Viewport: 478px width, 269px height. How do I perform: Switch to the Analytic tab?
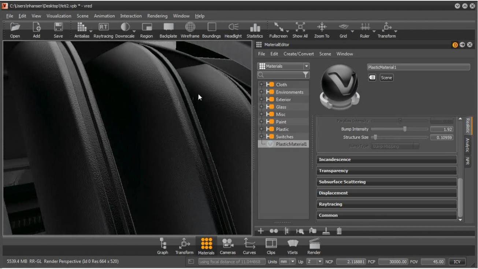coord(467,145)
